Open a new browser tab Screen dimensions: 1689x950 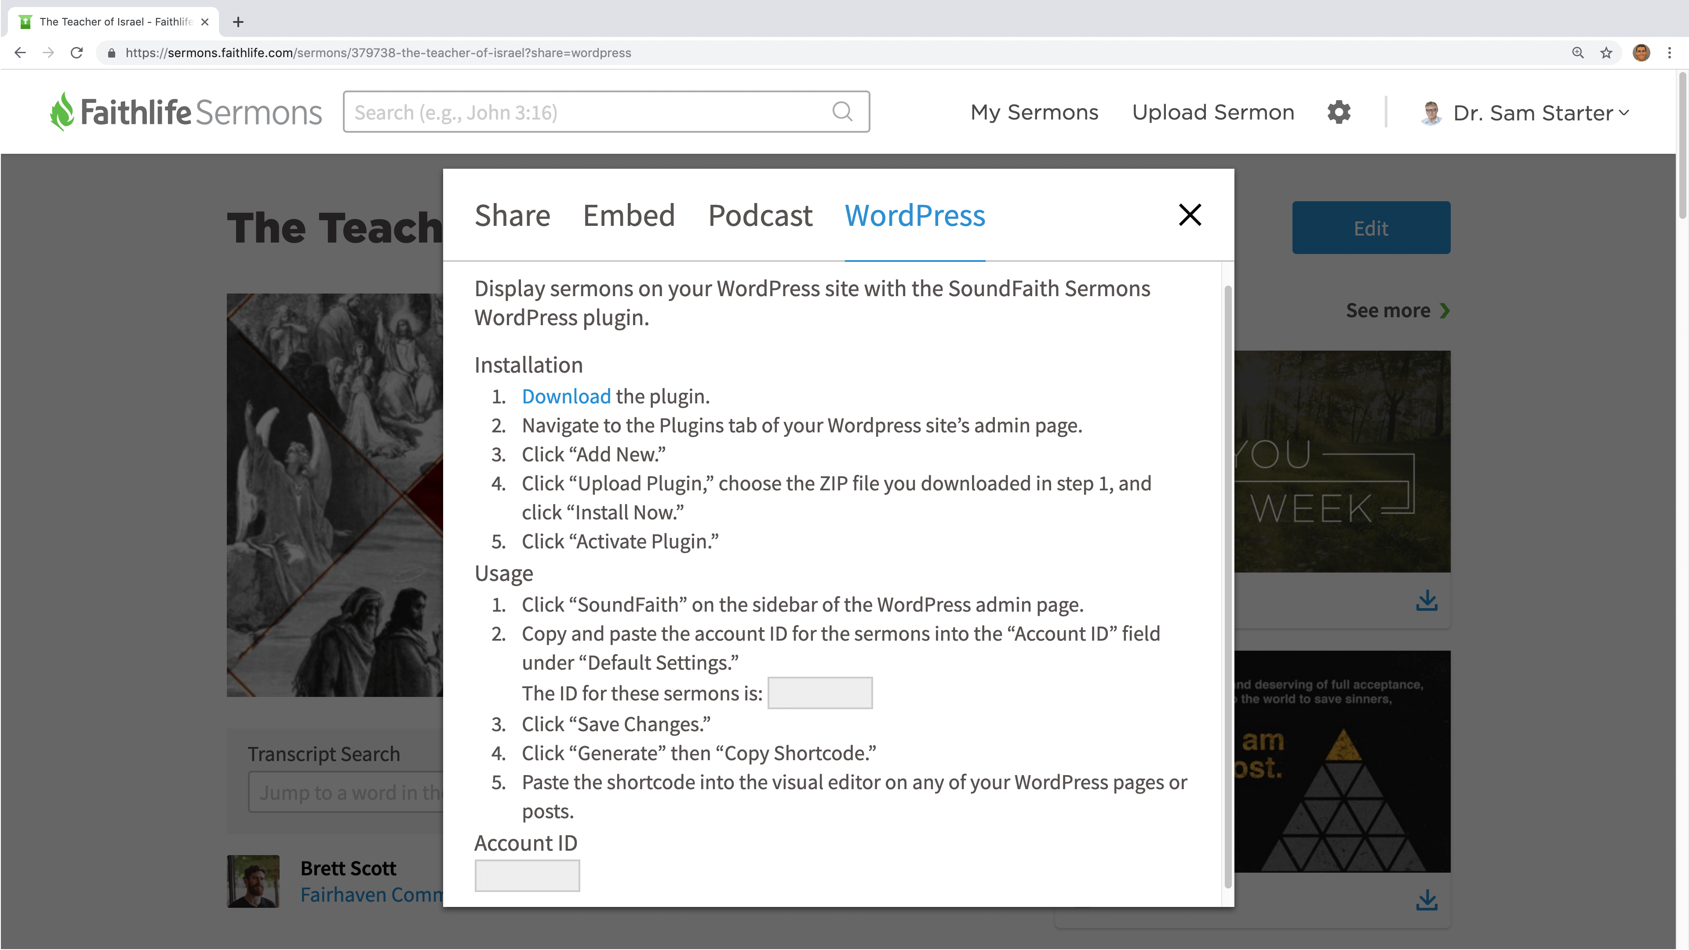(239, 22)
